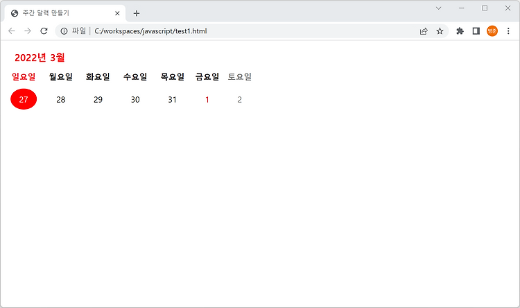The width and height of the screenshot is (520, 308).
Task: Reload the current page
Action: [x=44, y=31]
